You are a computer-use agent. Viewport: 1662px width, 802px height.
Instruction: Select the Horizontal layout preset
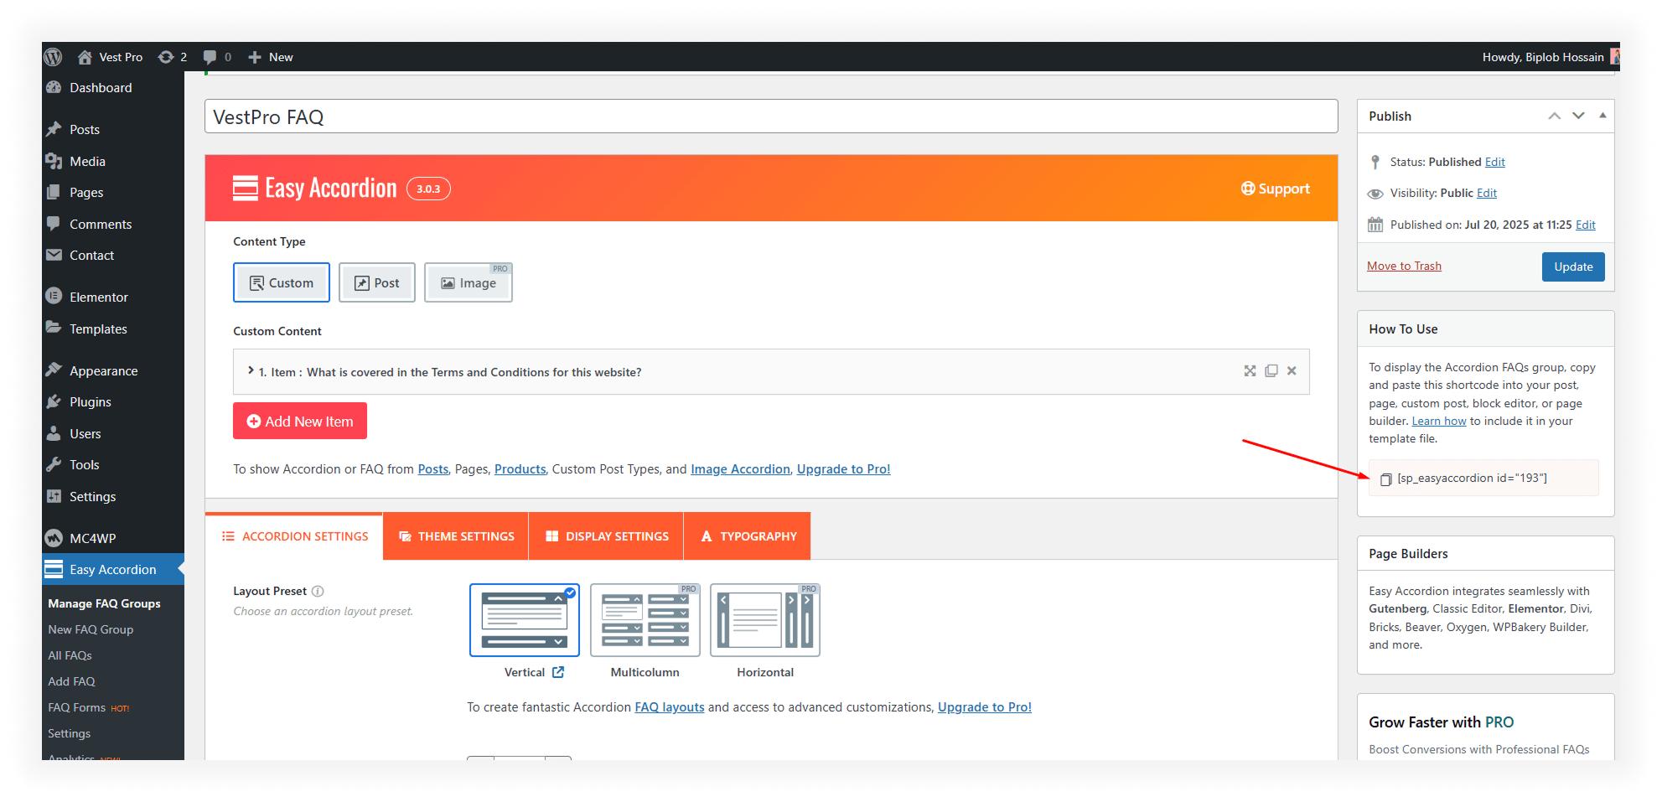764,620
